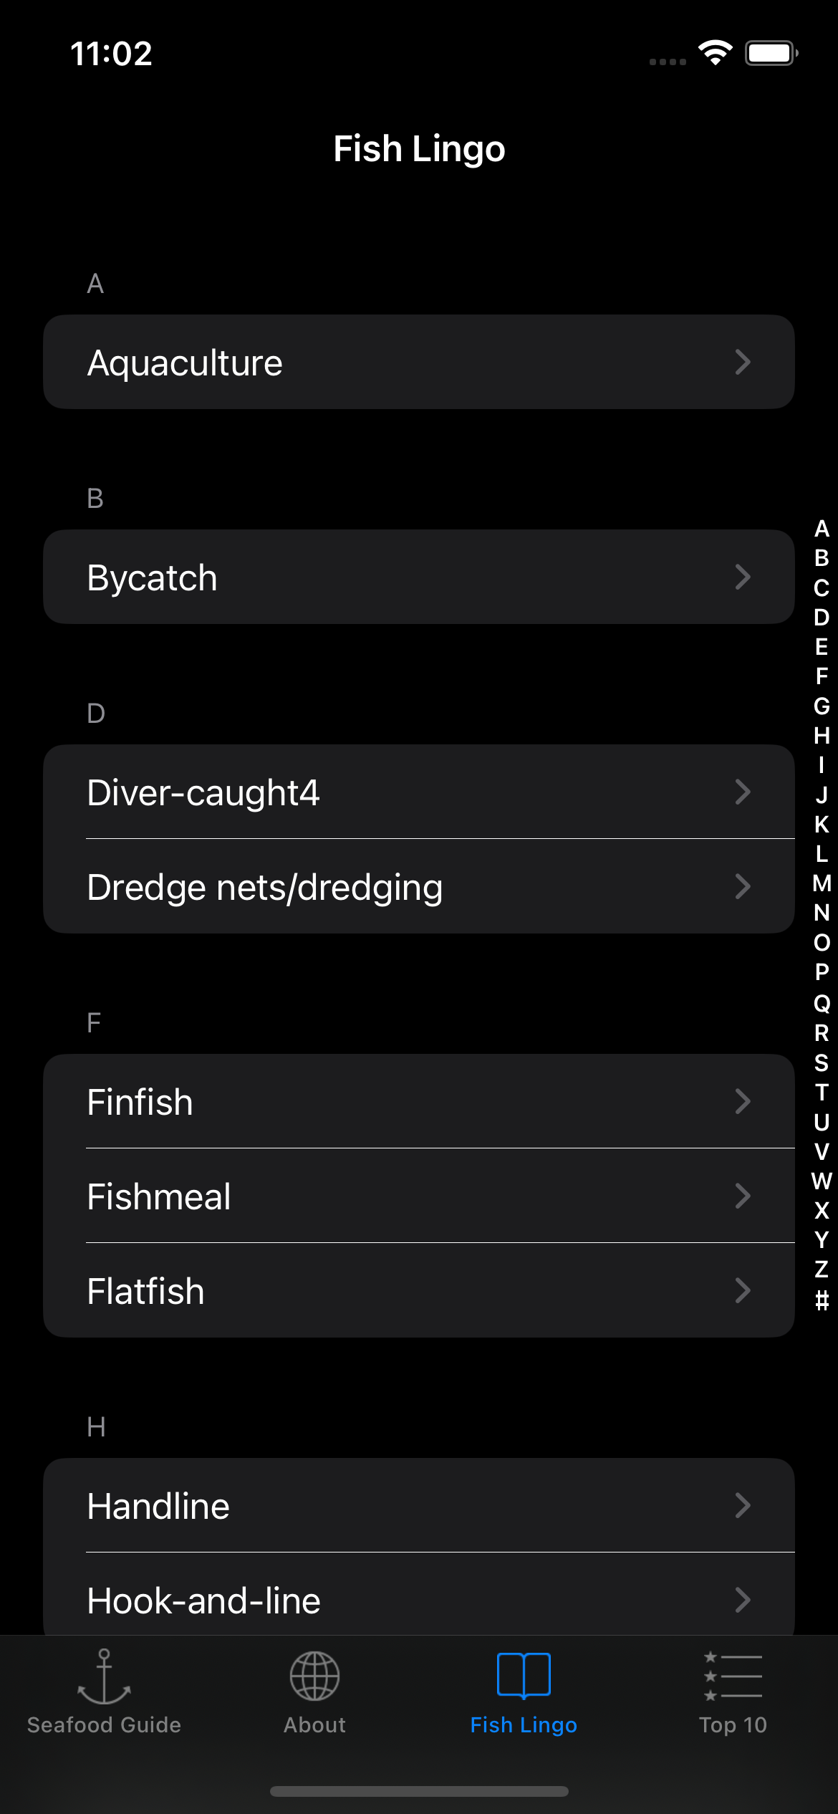
Task: Tap the Seafood Guide anchor icon
Action: click(x=104, y=1676)
